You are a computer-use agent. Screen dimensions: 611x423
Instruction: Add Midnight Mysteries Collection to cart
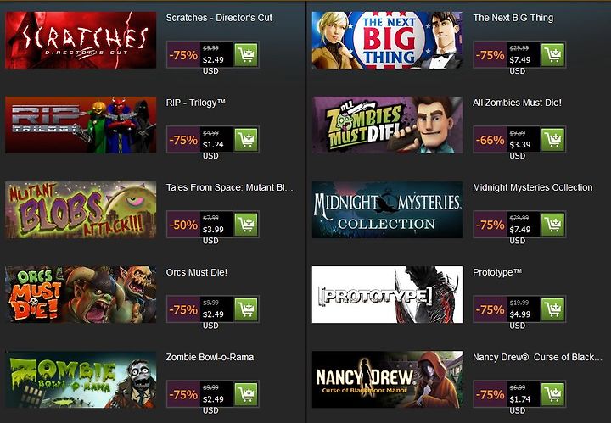coord(552,225)
